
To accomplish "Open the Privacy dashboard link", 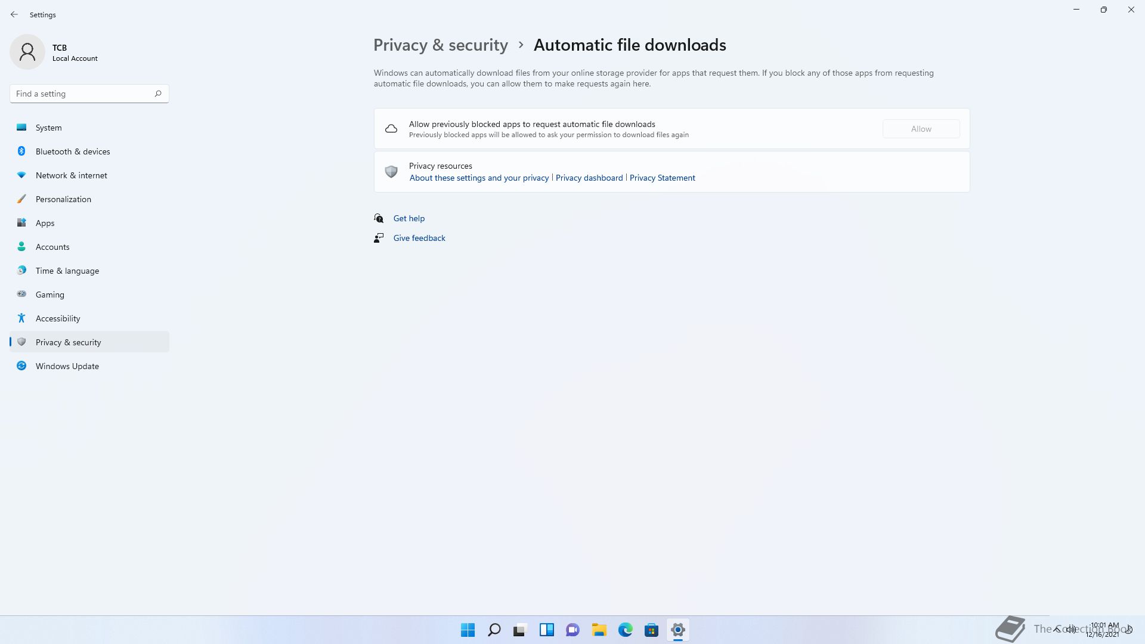I will [x=589, y=178].
